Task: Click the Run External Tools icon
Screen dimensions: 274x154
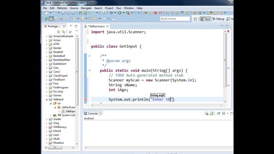Action: [128, 13]
